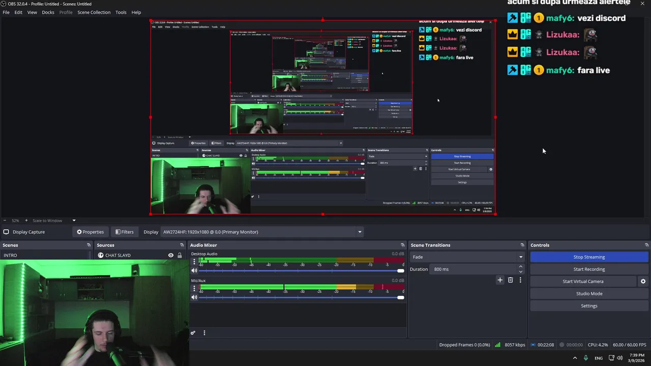The width and height of the screenshot is (651, 366).
Task: Click the ENG language indicator
Action: (x=599, y=358)
